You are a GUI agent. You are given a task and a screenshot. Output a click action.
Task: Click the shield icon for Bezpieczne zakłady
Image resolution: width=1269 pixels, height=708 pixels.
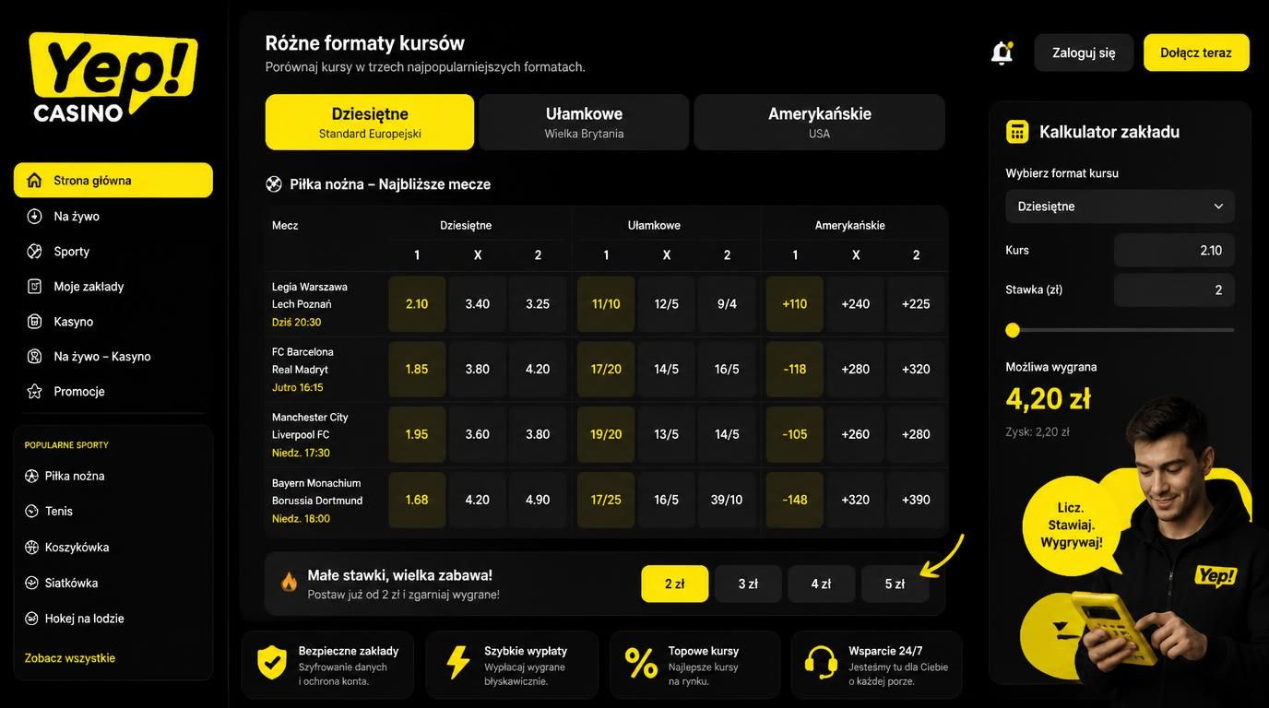pos(271,662)
